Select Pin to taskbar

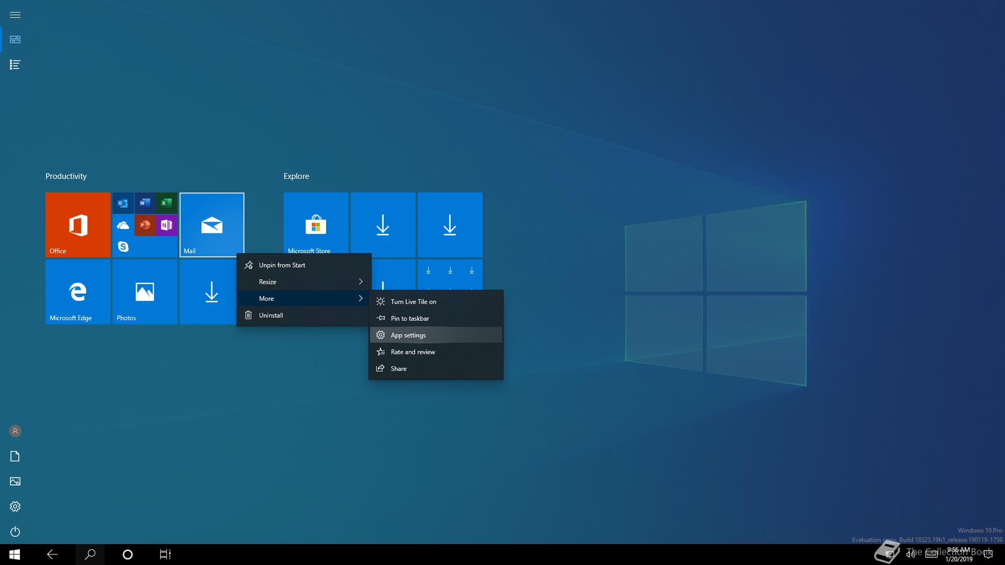436,319
